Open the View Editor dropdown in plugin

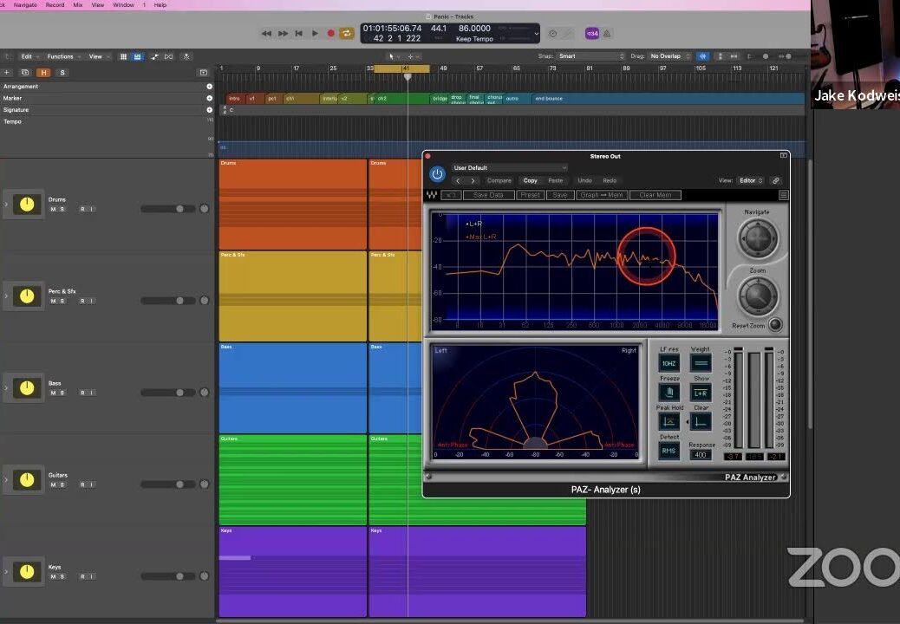coord(751,180)
